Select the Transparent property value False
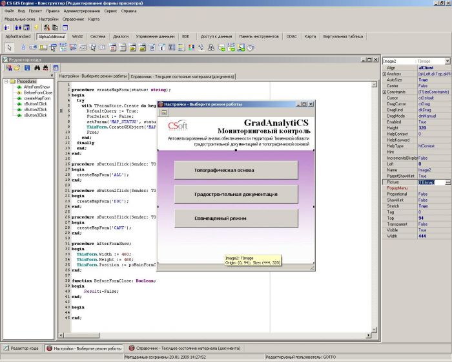 (x=423, y=224)
